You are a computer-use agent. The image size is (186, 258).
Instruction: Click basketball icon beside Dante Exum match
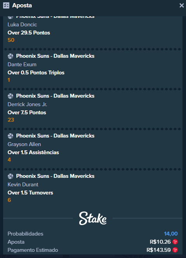pyautogui.click(x=10, y=56)
